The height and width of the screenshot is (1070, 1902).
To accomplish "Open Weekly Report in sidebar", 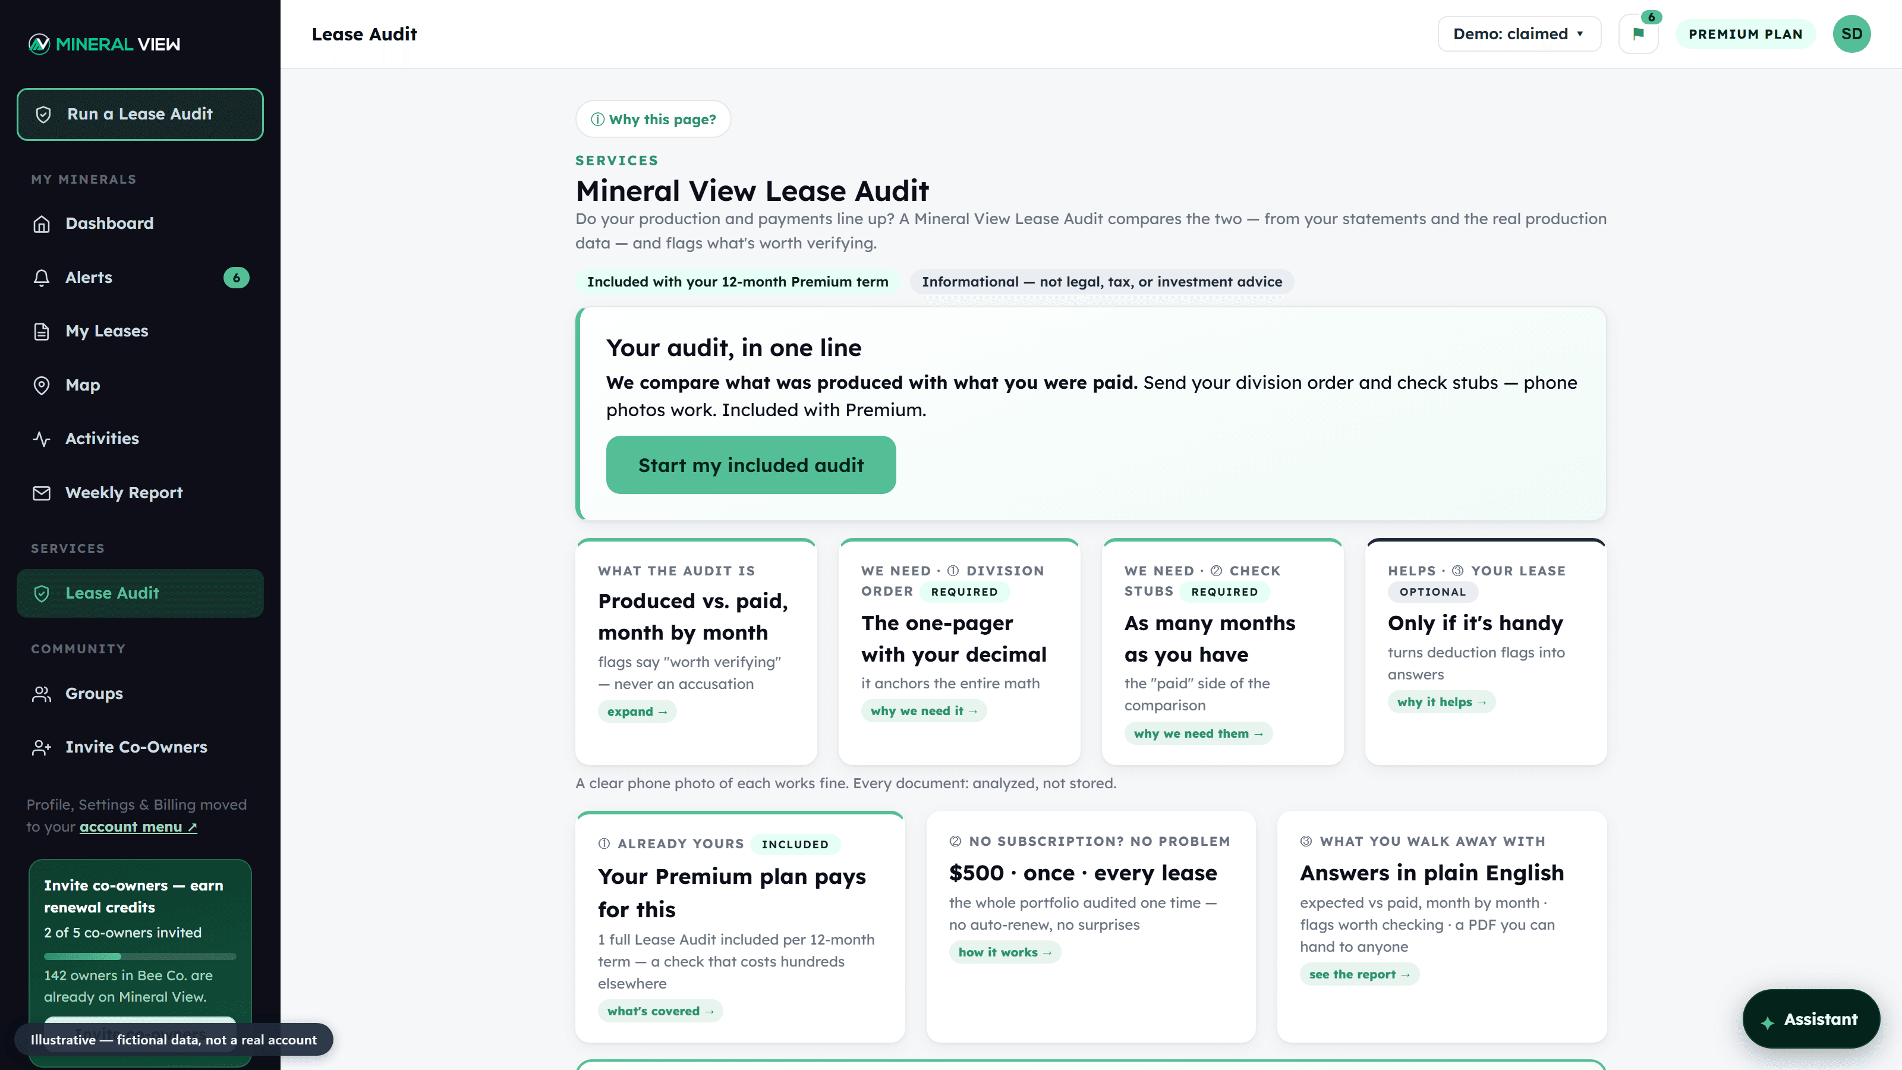I will click(140, 493).
